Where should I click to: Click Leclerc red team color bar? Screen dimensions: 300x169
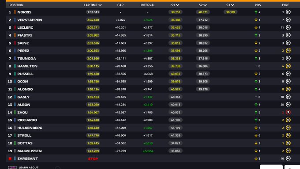[x=15, y=27]
